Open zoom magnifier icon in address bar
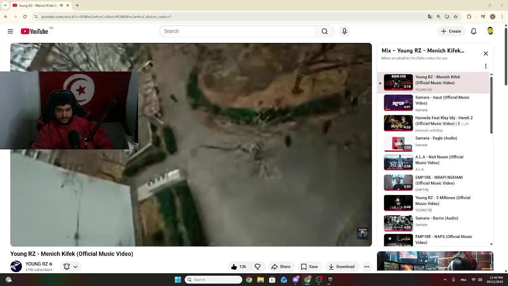This screenshot has width=508, height=286. (439, 17)
